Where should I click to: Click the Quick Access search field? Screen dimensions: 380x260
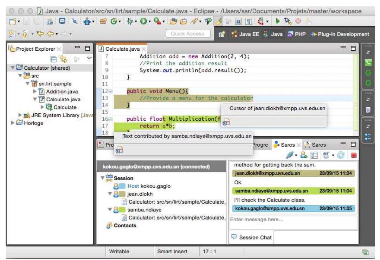tap(188, 34)
